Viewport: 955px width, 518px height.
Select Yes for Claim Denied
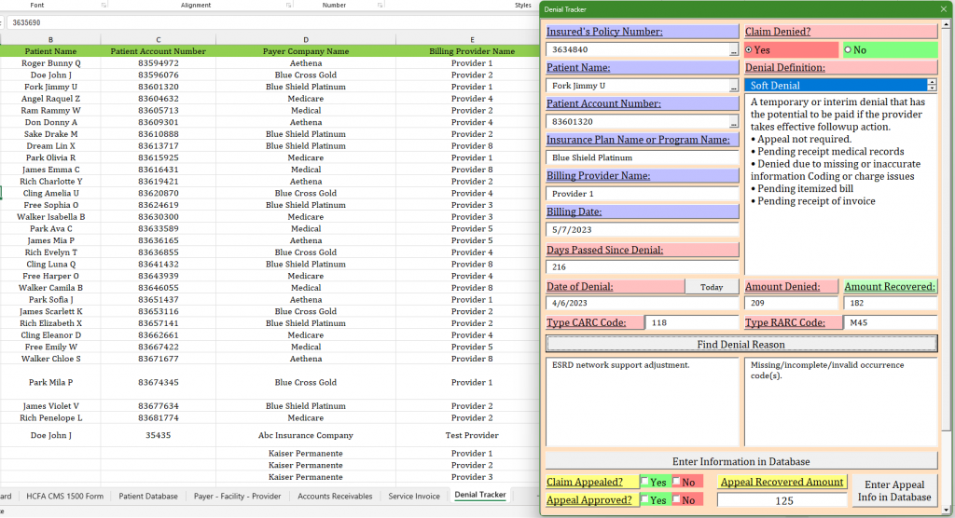click(749, 49)
